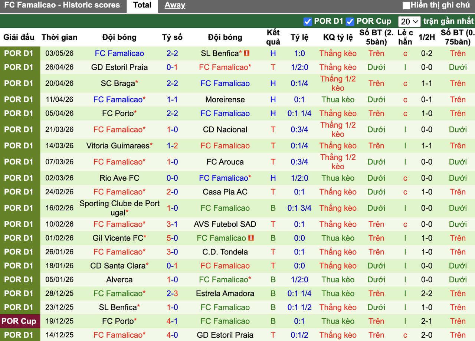This screenshot has height=341, width=475.
Task: Click the 2-2 half-time score on Estrela Amadora row
Action: tap(427, 294)
